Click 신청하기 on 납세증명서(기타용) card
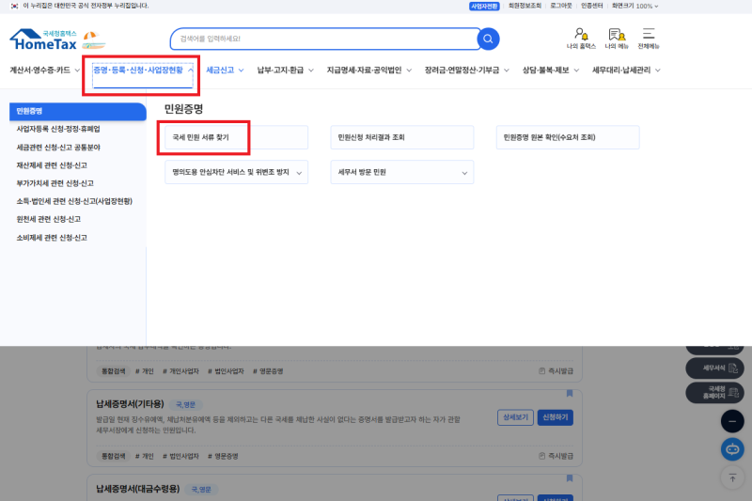 pos(555,417)
